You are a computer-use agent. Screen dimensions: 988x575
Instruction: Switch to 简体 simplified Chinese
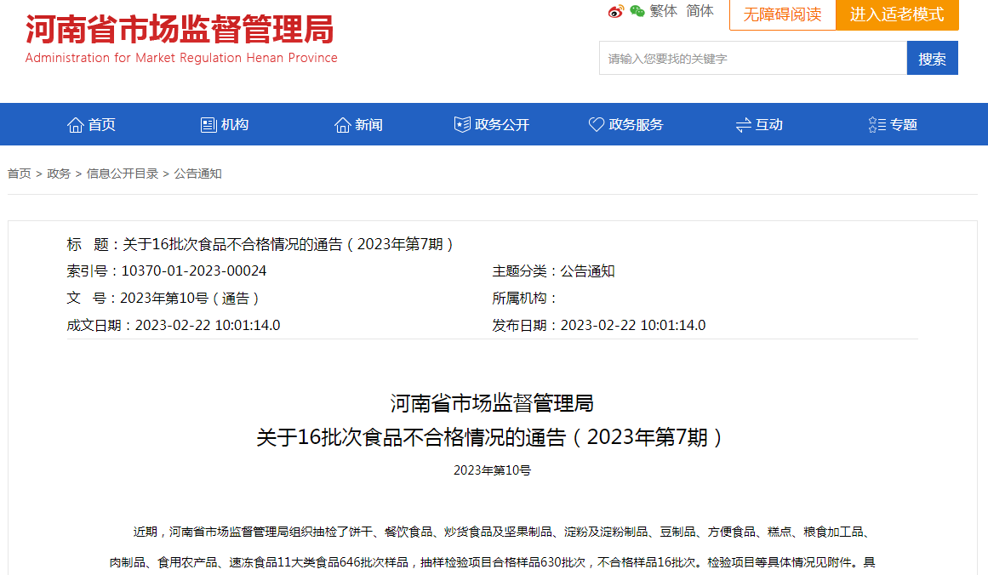700,11
